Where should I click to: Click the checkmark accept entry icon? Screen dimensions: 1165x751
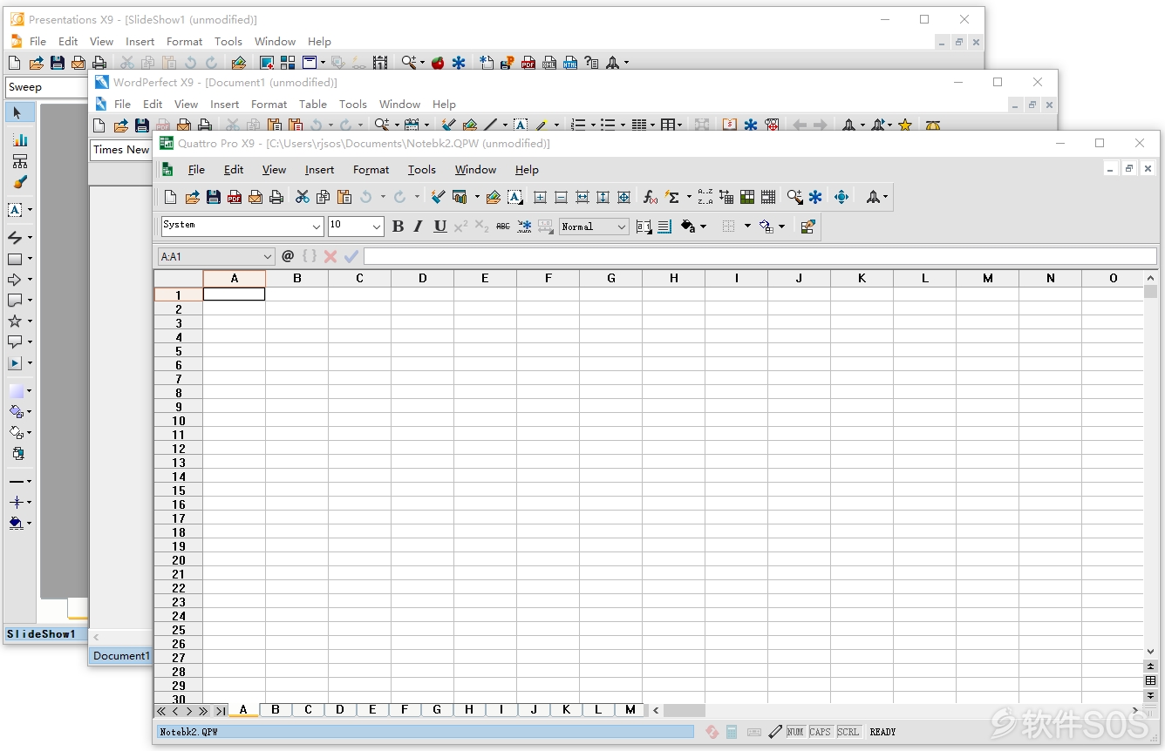pos(351,256)
